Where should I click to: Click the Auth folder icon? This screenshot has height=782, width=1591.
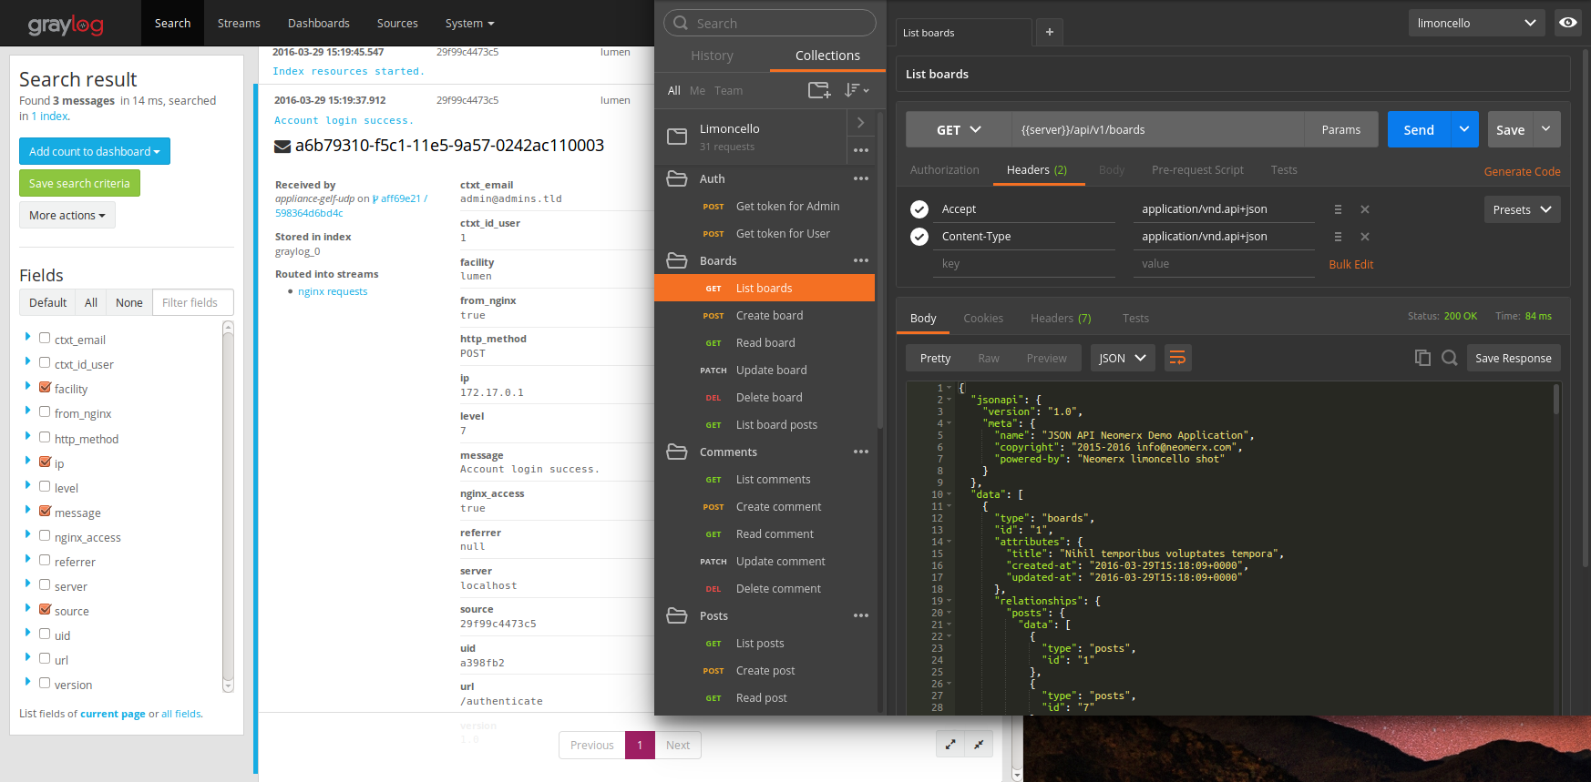pos(677,178)
